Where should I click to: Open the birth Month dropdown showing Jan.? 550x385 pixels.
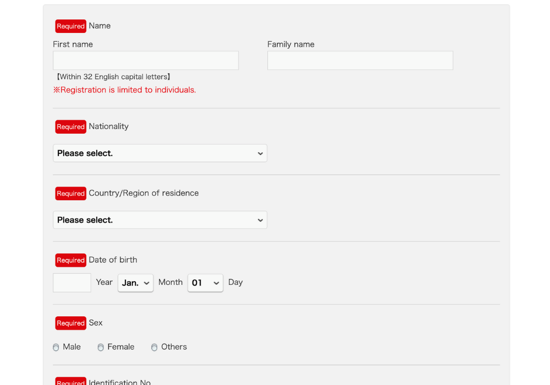tap(135, 283)
